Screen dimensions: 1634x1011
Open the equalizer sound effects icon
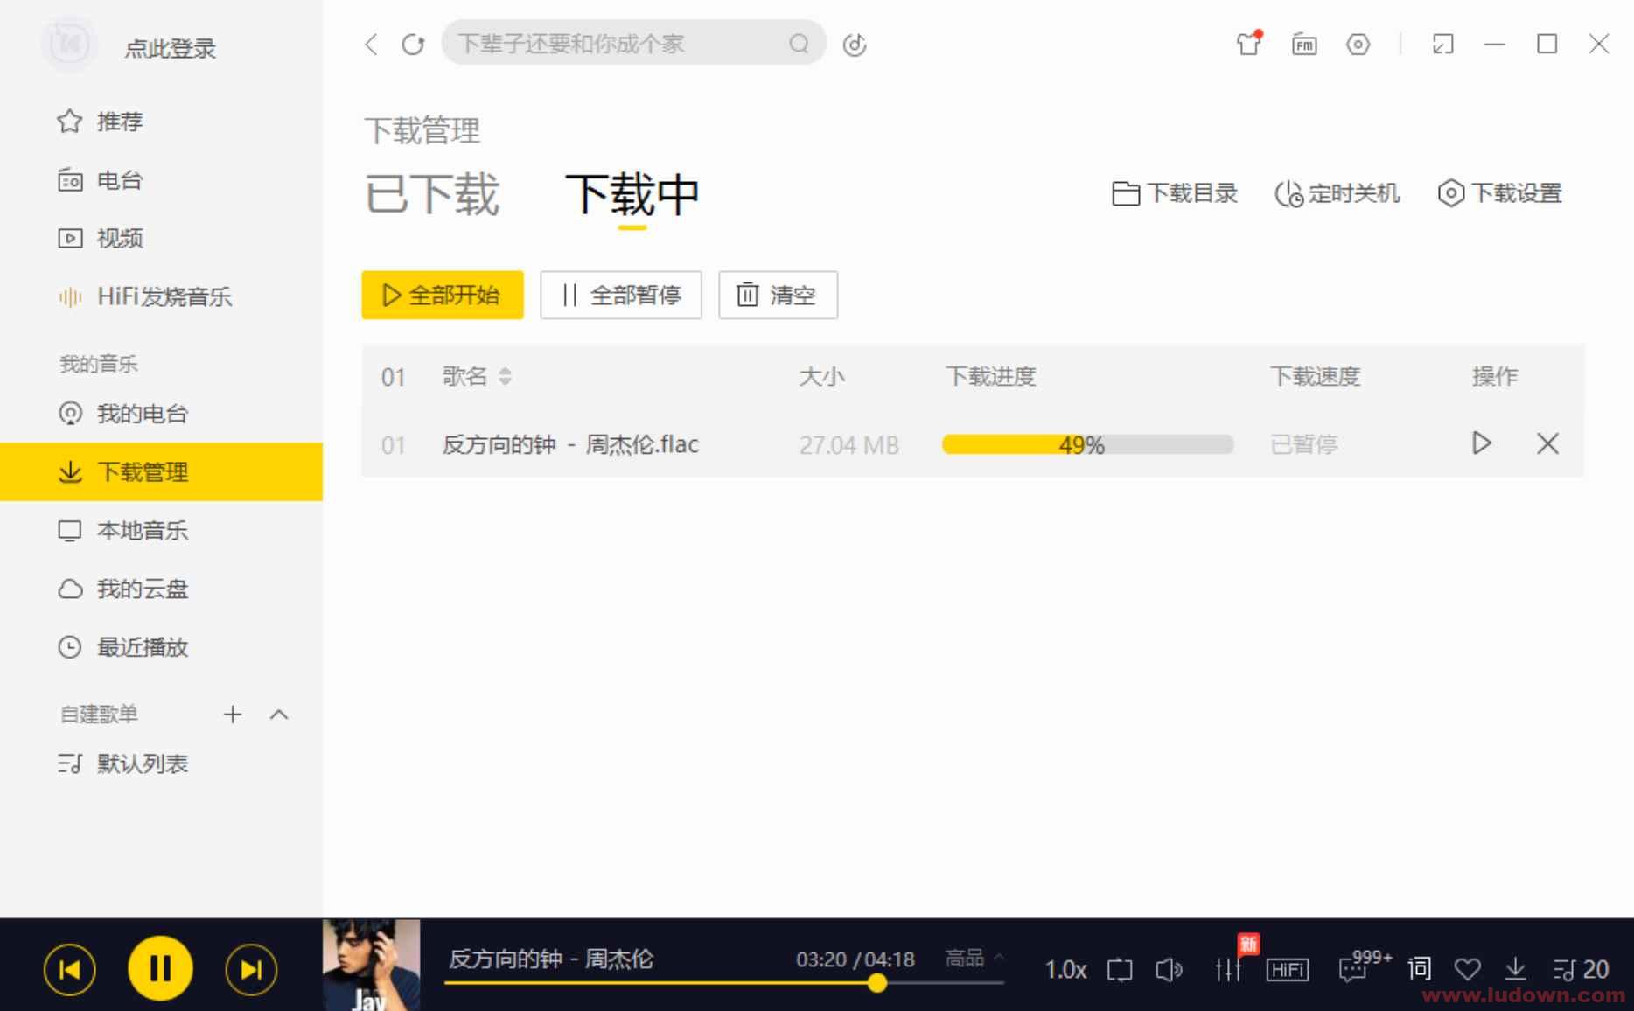click(x=1228, y=968)
